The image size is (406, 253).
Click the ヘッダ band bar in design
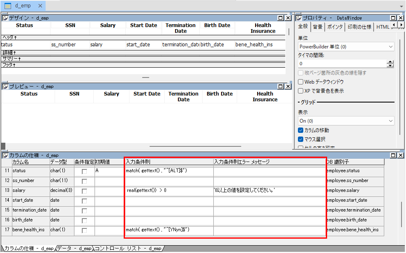tap(143, 37)
